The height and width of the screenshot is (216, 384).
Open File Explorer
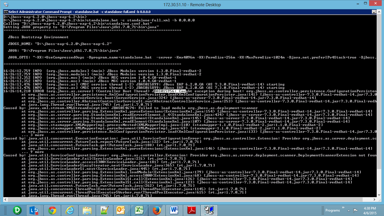point(87,210)
